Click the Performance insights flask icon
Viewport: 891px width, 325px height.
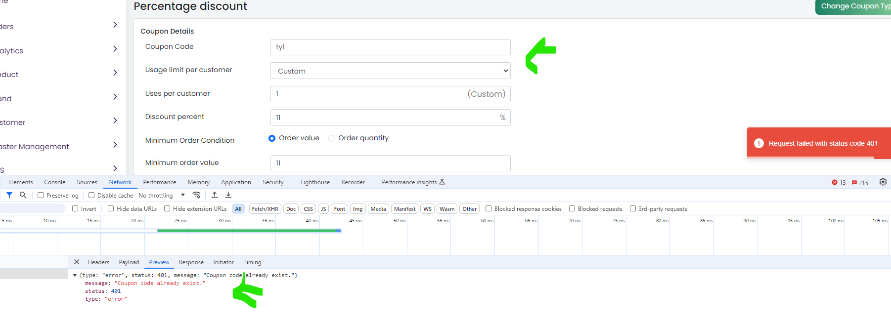click(x=442, y=182)
